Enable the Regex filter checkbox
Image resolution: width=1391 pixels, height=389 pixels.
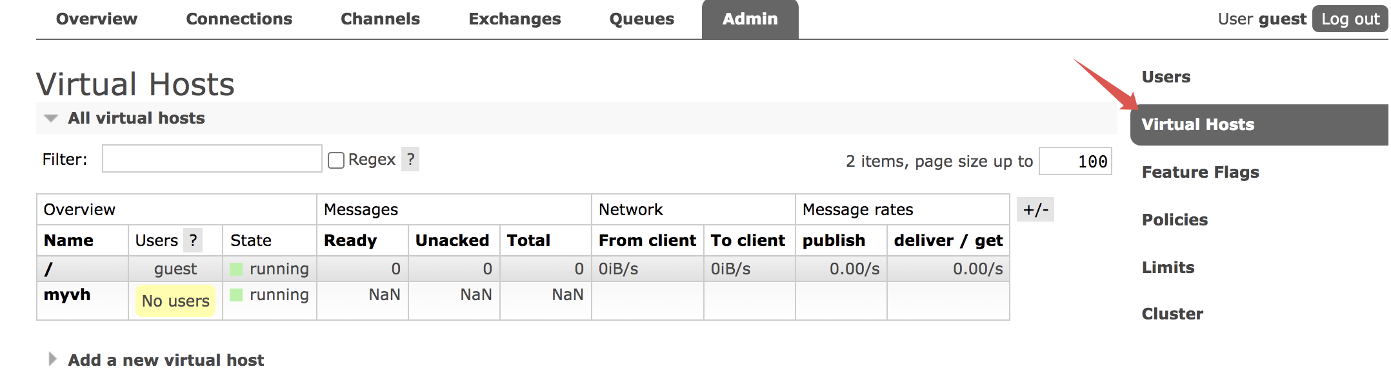[x=336, y=160]
